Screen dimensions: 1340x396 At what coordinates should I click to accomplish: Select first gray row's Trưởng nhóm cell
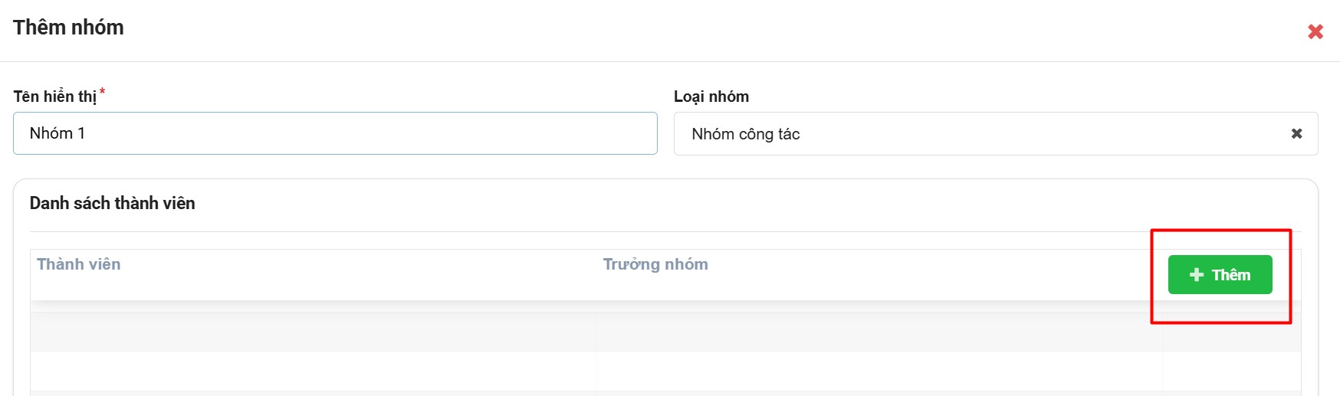[879, 332]
